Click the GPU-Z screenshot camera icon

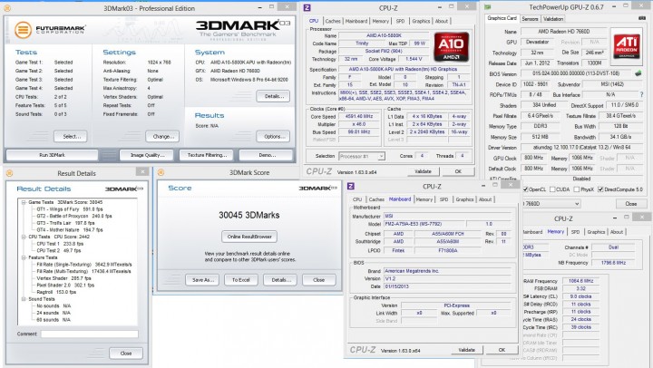[642, 18]
